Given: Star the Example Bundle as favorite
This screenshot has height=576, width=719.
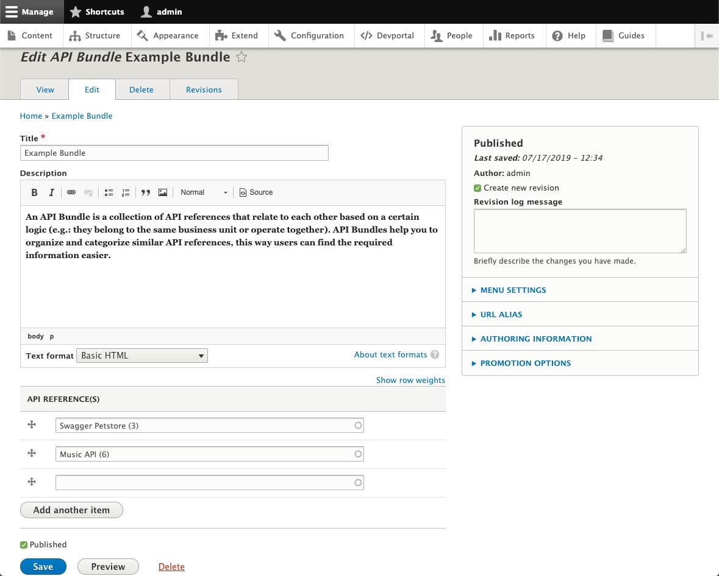Looking at the screenshot, I should 241,57.
